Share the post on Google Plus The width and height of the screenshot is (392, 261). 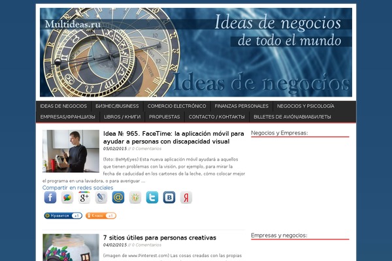pyautogui.click(x=84, y=197)
